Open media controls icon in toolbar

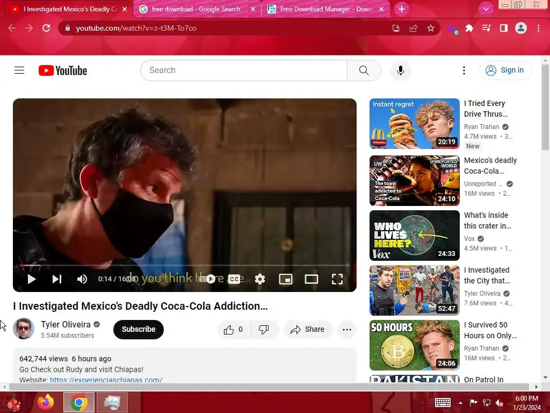point(487,28)
